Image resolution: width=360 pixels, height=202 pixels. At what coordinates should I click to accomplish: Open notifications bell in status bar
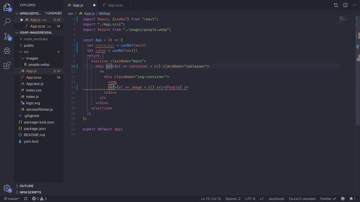(352, 199)
